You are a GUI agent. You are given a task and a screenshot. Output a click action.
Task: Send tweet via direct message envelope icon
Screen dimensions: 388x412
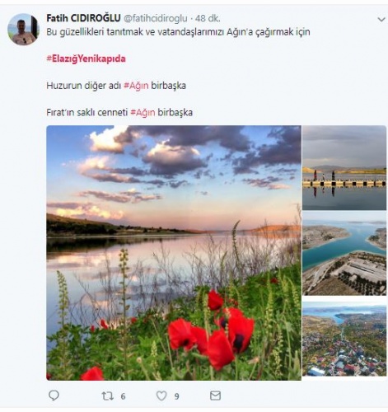(215, 396)
